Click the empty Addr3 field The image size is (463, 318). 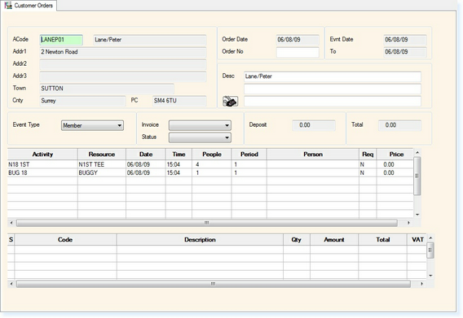[x=123, y=76]
